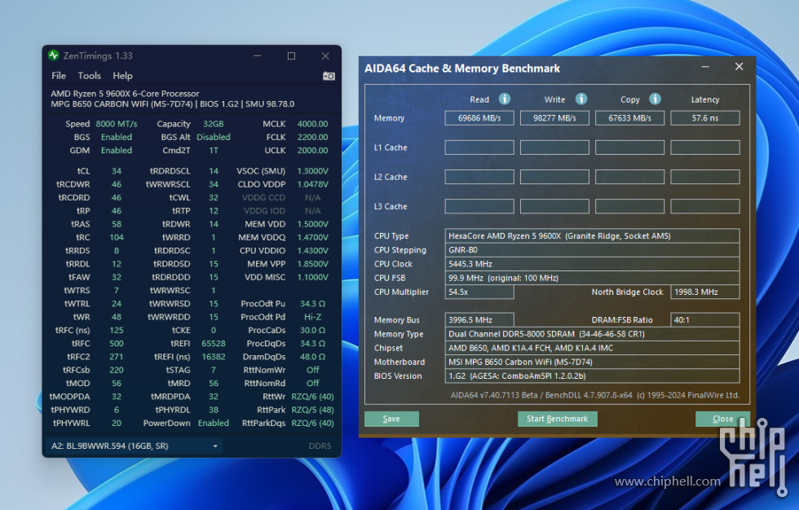Viewport: 799px width, 510px height.
Task: Minimize the ZenTimings window
Action: coord(258,56)
